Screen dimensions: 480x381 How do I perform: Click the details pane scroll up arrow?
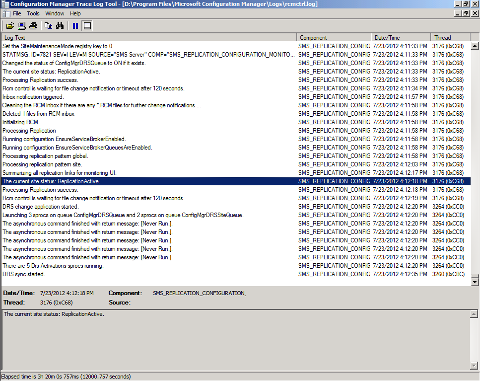click(x=474, y=314)
